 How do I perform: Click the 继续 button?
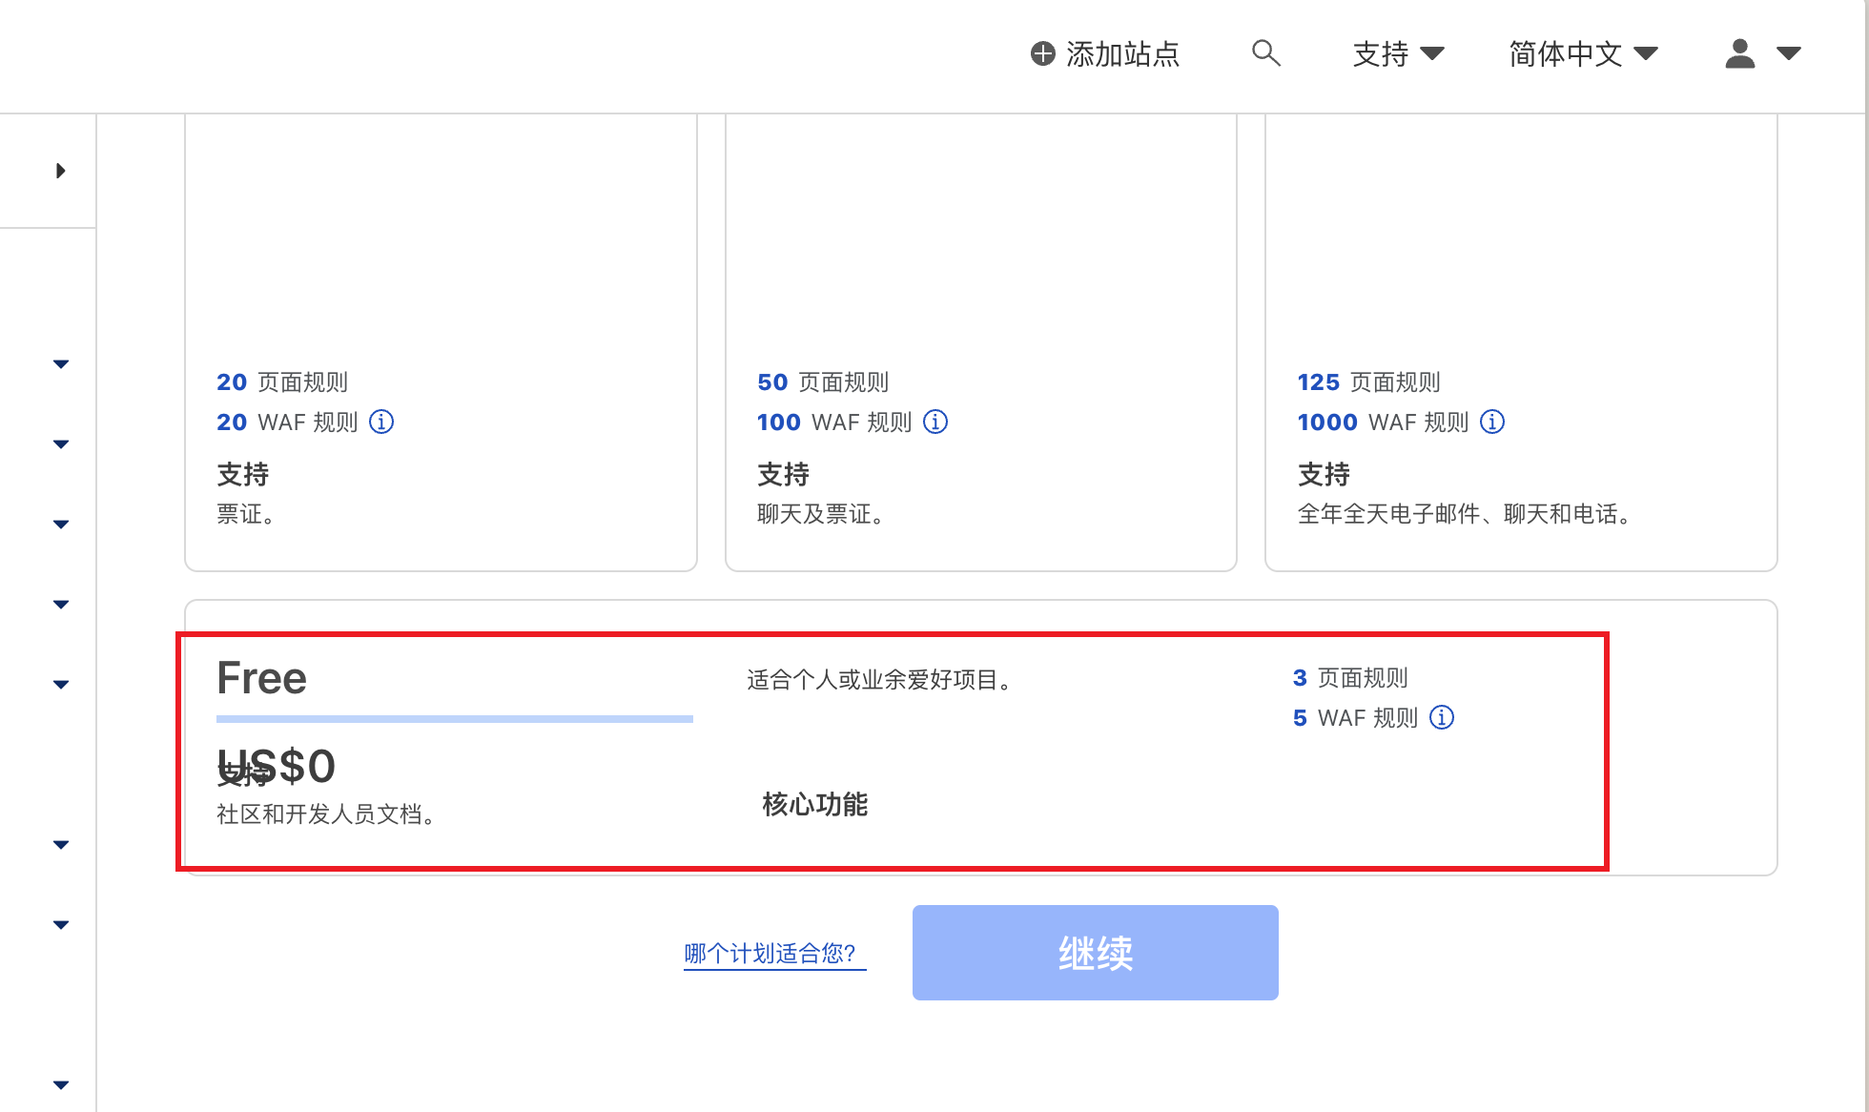click(1095, 952)
